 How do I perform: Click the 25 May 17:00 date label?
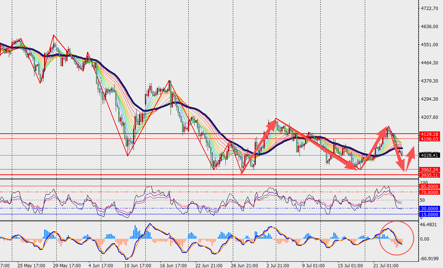(31, 265)
